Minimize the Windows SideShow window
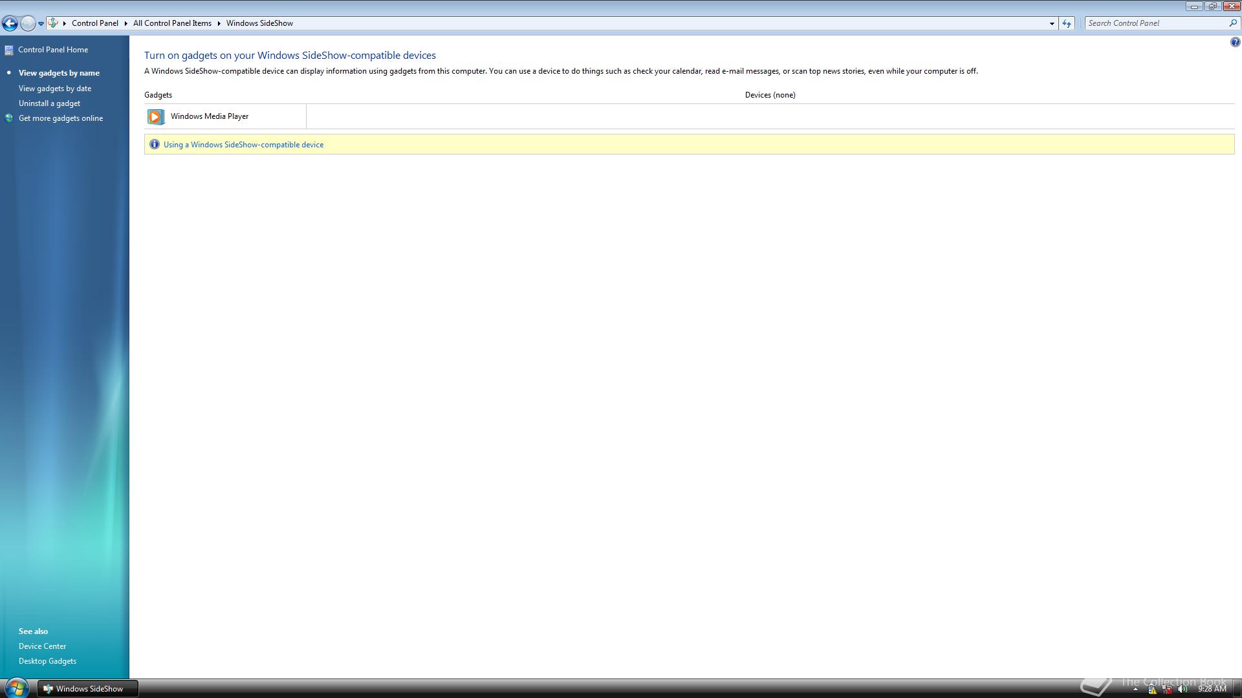 (x=1194, y=6)
